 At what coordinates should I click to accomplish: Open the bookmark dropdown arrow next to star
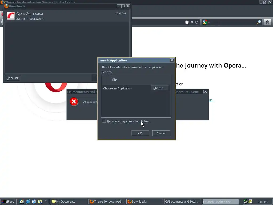click(192, 22)
